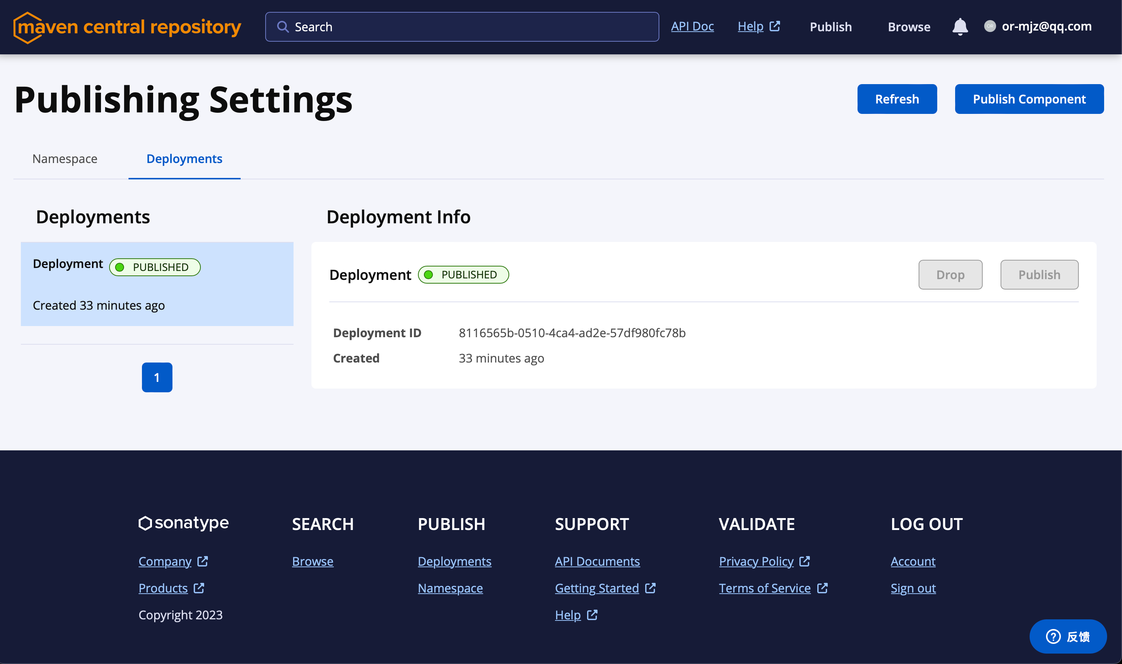This screenshot has height=664, width=1122.
Task: Click the search magnifier icon
Action: [x=282, y=27]
